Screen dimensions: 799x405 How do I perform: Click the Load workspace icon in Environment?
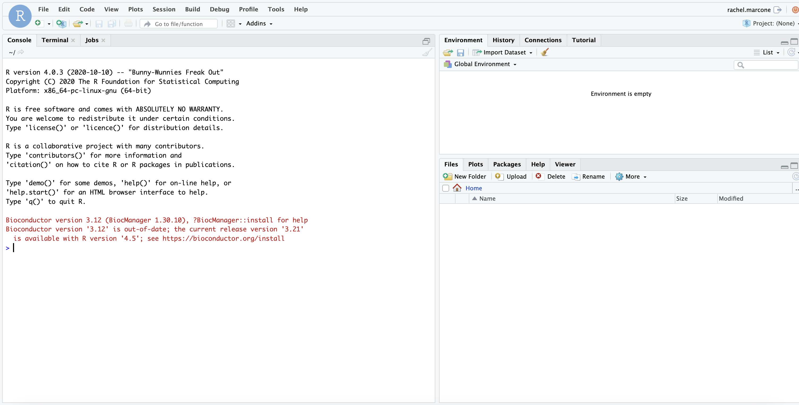tap(448, 52)
